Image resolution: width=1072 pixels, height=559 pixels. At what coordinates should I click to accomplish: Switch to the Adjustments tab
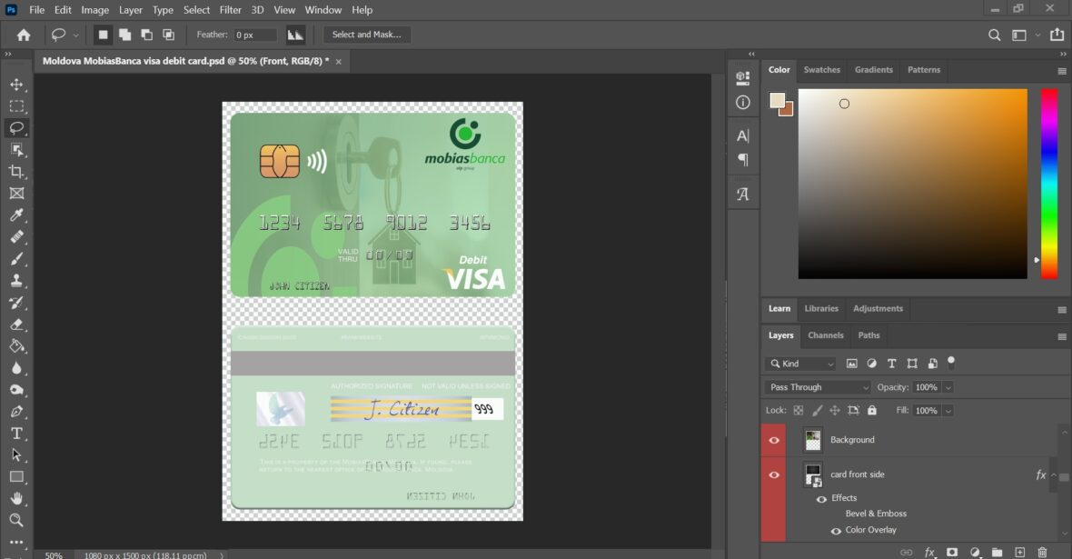(878, 308)
